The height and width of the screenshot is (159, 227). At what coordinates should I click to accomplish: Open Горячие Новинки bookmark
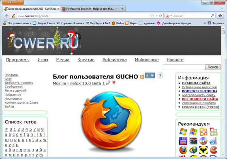point(71,23)
